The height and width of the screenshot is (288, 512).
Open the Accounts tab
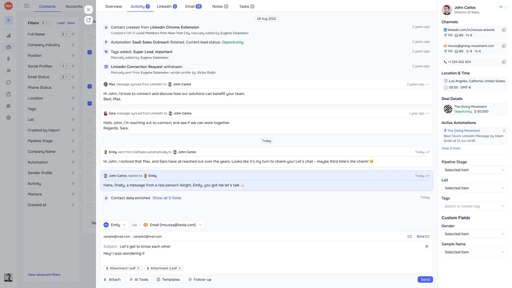[x=74, y=6]
